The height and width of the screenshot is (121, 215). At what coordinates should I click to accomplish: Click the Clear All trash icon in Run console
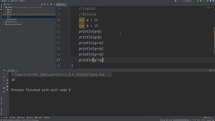[x=7, y=90]
